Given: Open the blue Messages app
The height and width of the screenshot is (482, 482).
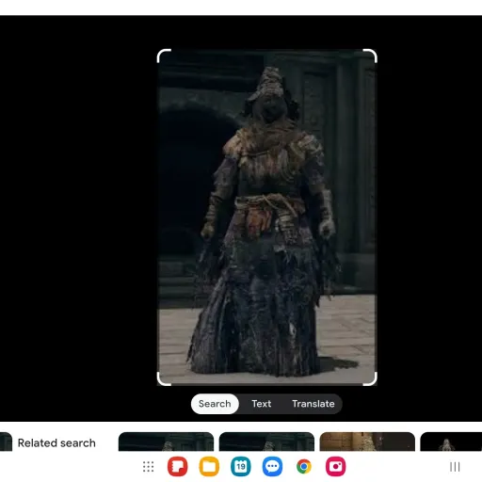Looking at the screenshot, I should point(272,467).
